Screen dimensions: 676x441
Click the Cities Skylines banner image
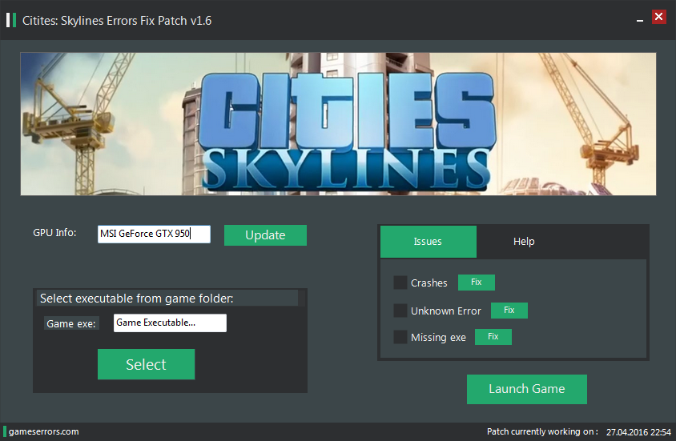[338, 124]
